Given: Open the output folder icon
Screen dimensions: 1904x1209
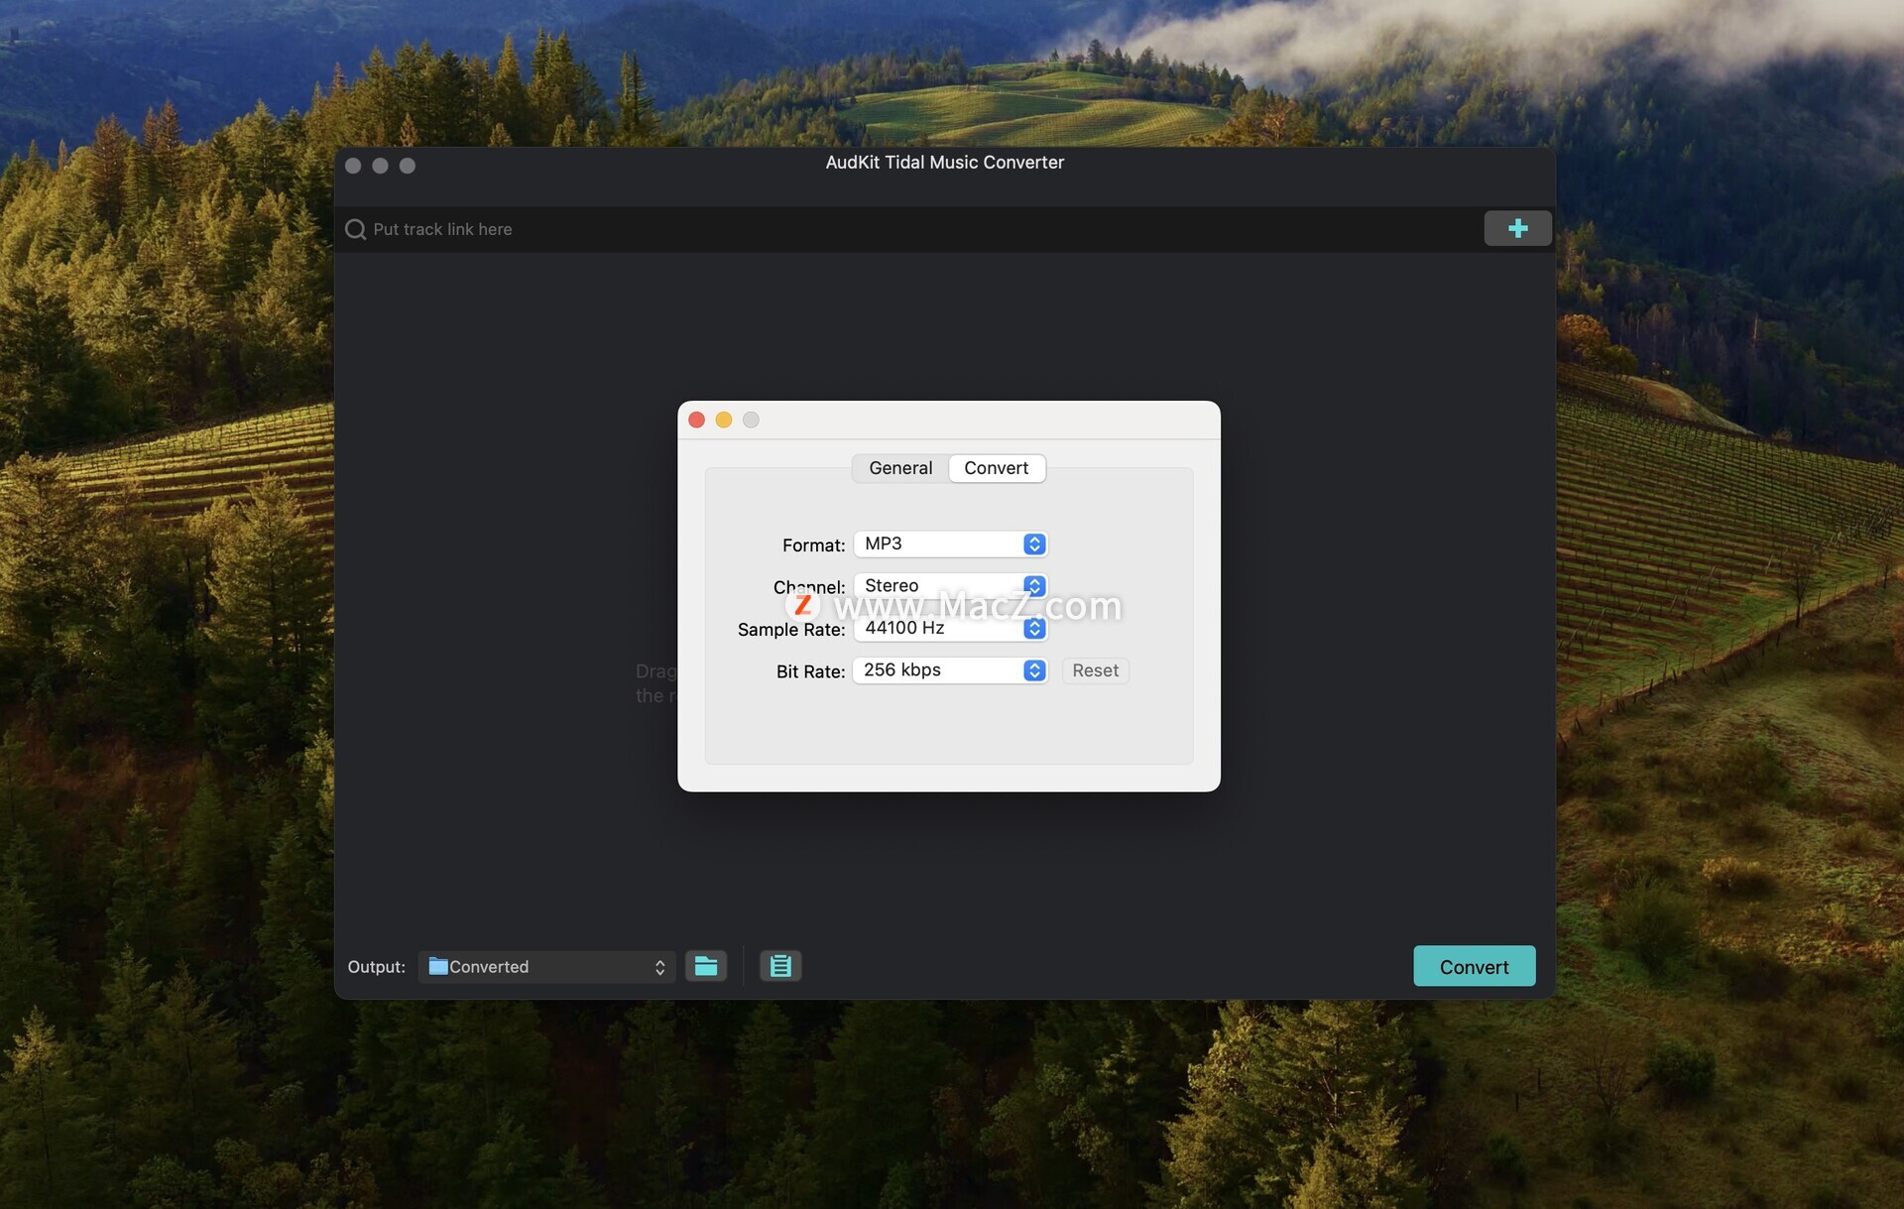Looking at the screenshot, I should pos(706,966).
